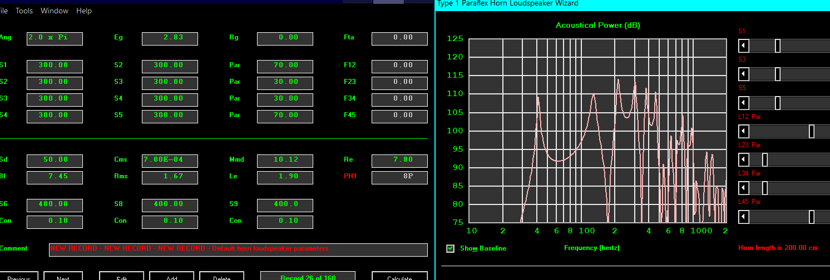This screenshot has height=280, width=830.
Task: Click the L23 Par slider left arrow
Action: click(x=744, y=159)
